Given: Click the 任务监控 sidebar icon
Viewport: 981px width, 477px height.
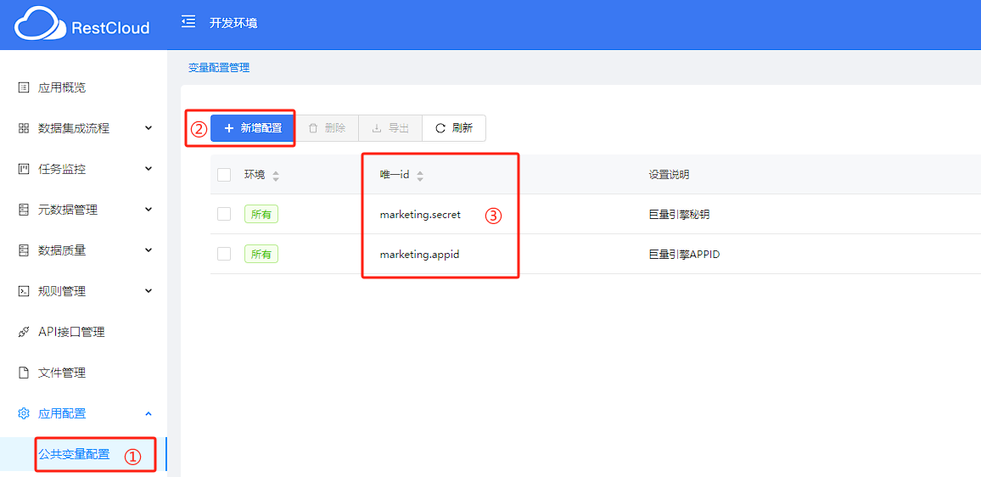Looking at the screenshot, I should coord(24,169).
